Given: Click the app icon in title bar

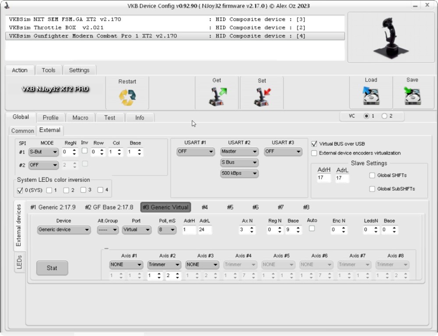Looking at the screenshot, I should [x=7, y=5].
